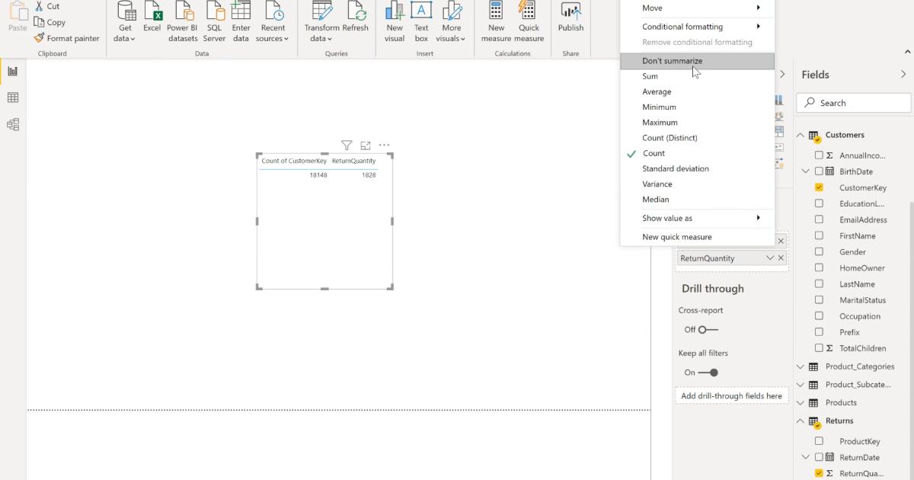Switch to Data view in left sidebar
This screenshot has width=914, height=480.
(12, 97)
